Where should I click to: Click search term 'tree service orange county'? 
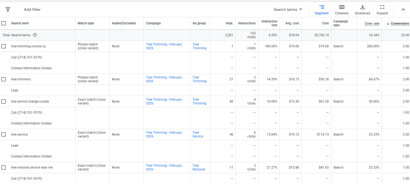(30, 101)
